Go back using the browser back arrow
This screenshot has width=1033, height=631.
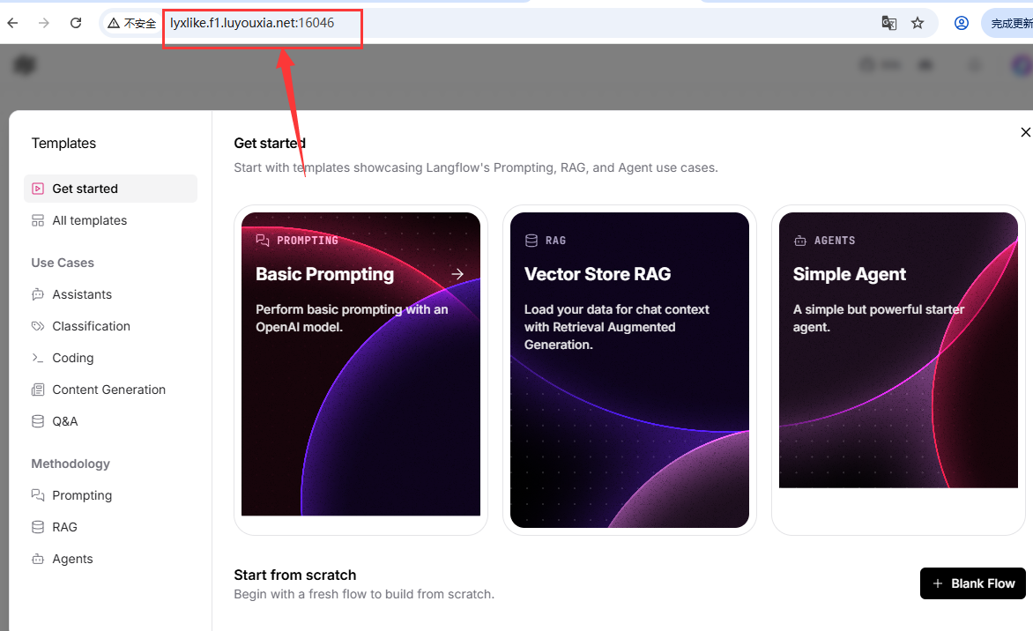tap(12, 23)
